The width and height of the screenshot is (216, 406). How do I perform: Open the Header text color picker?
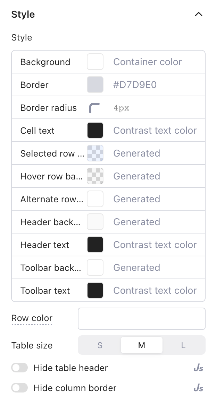tap(95, 245)
